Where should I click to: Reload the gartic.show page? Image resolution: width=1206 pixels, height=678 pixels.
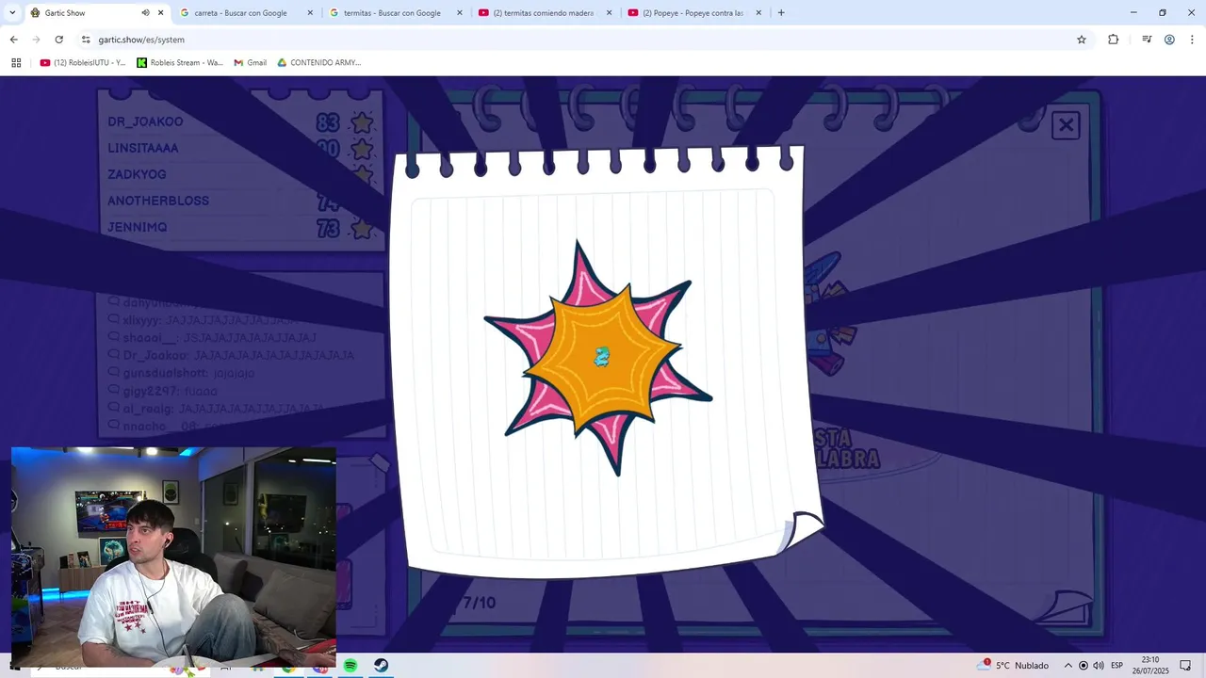[58, 40]
